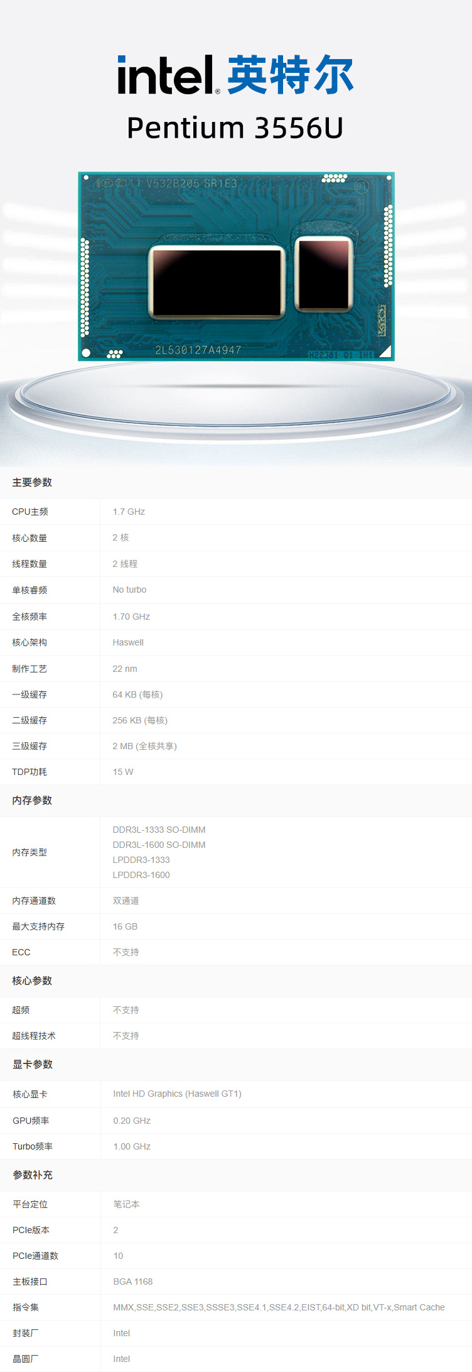
Task: Click the '英特尔' brand text
Action: point(291,75)
